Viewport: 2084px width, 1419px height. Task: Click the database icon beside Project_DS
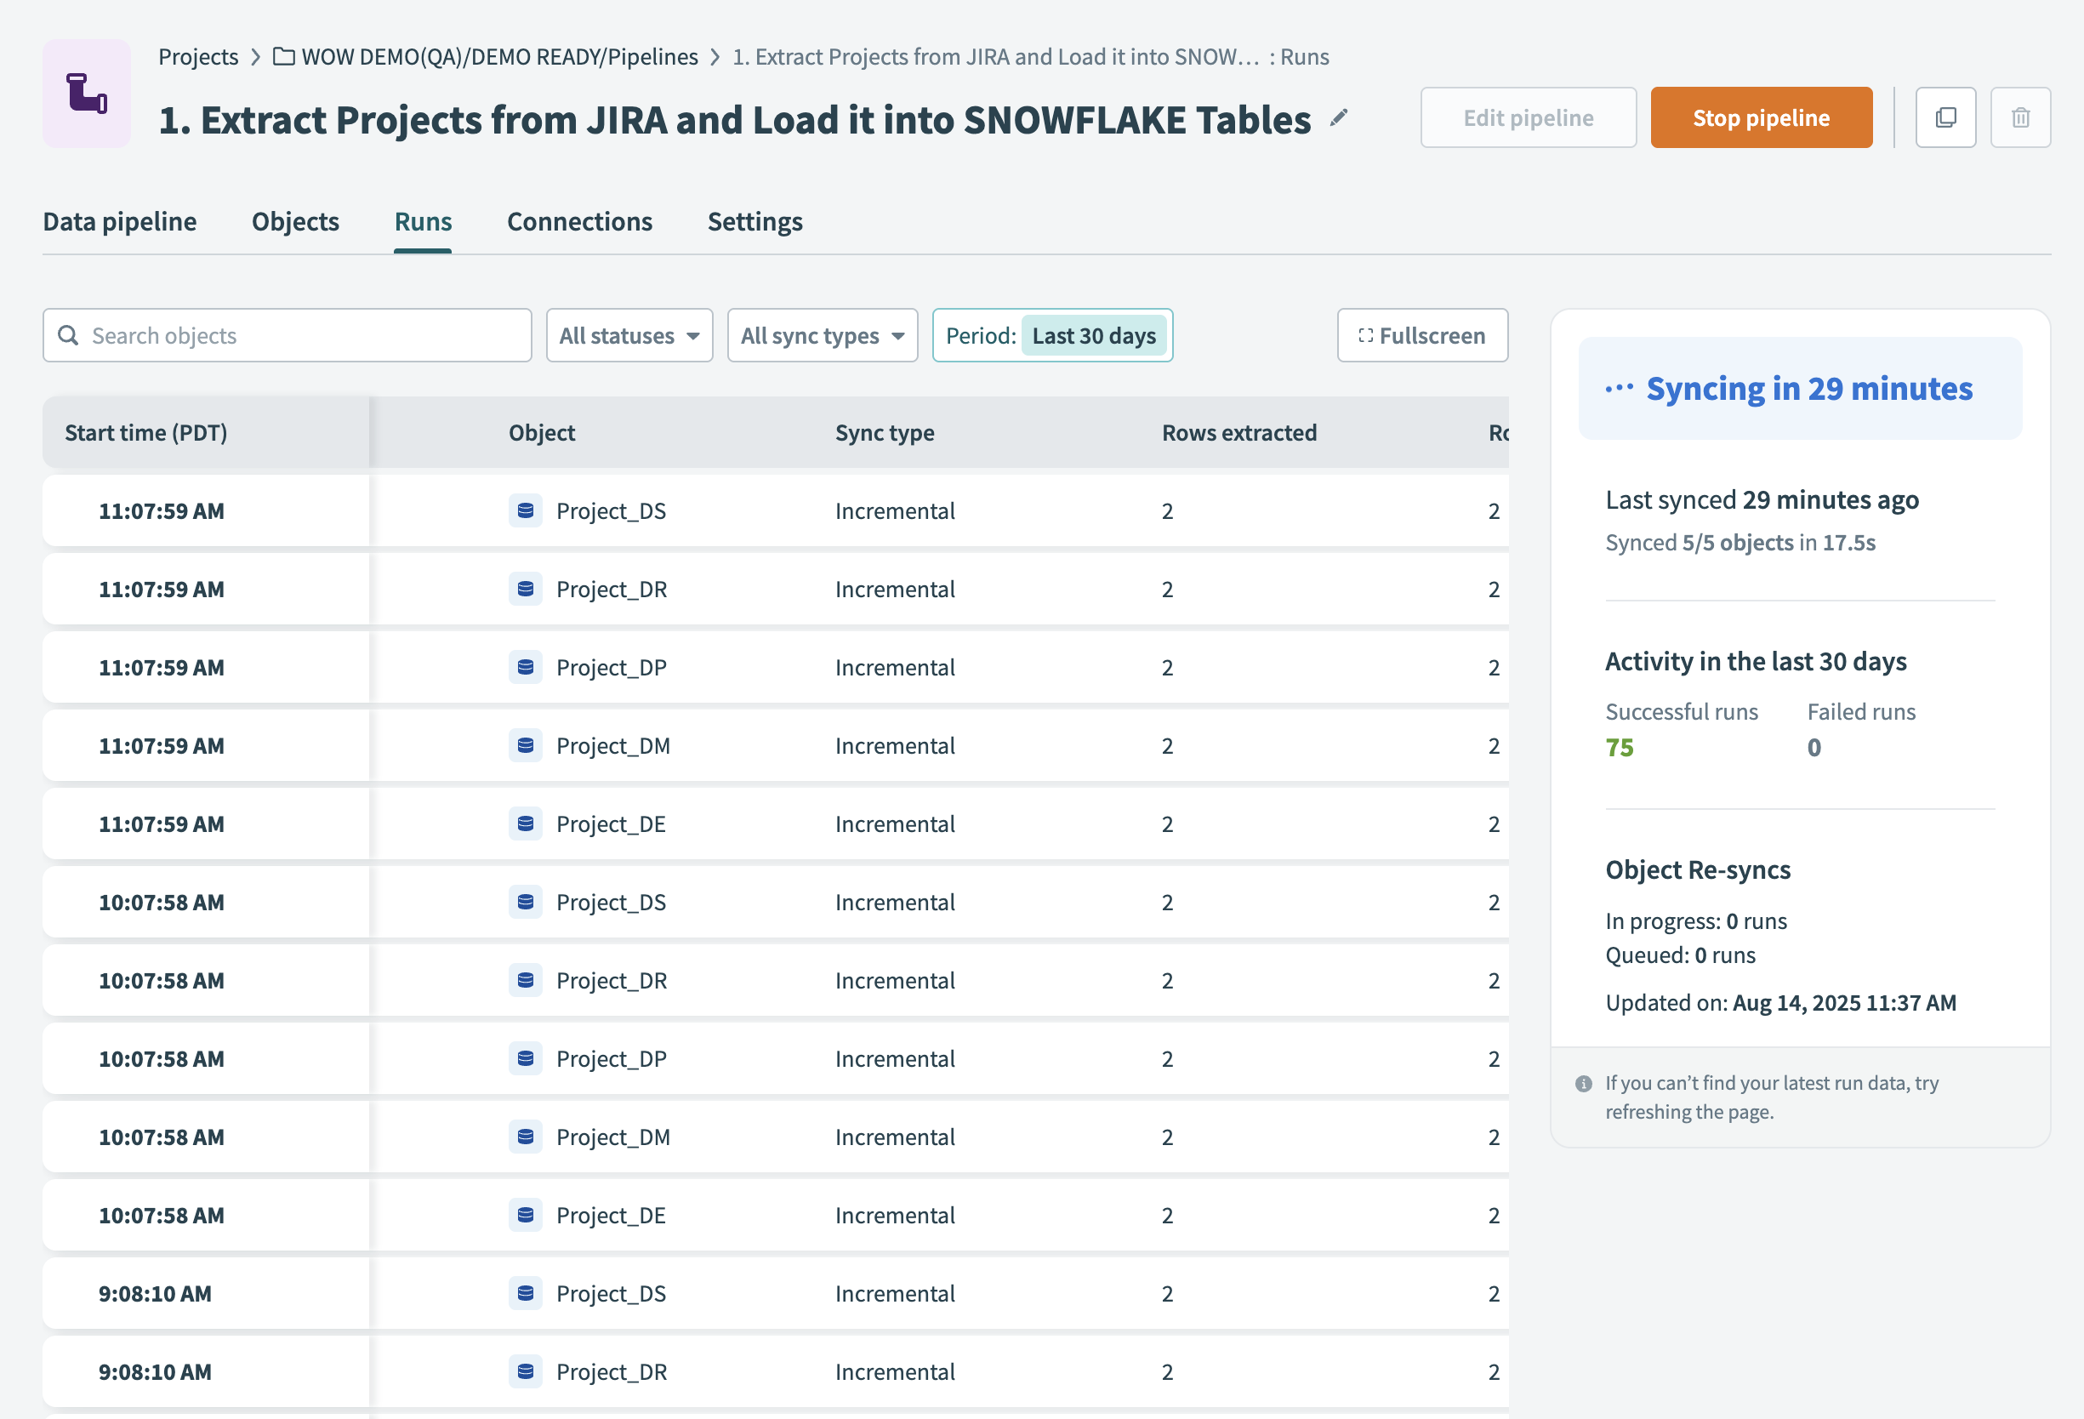[x=526, y=510]
